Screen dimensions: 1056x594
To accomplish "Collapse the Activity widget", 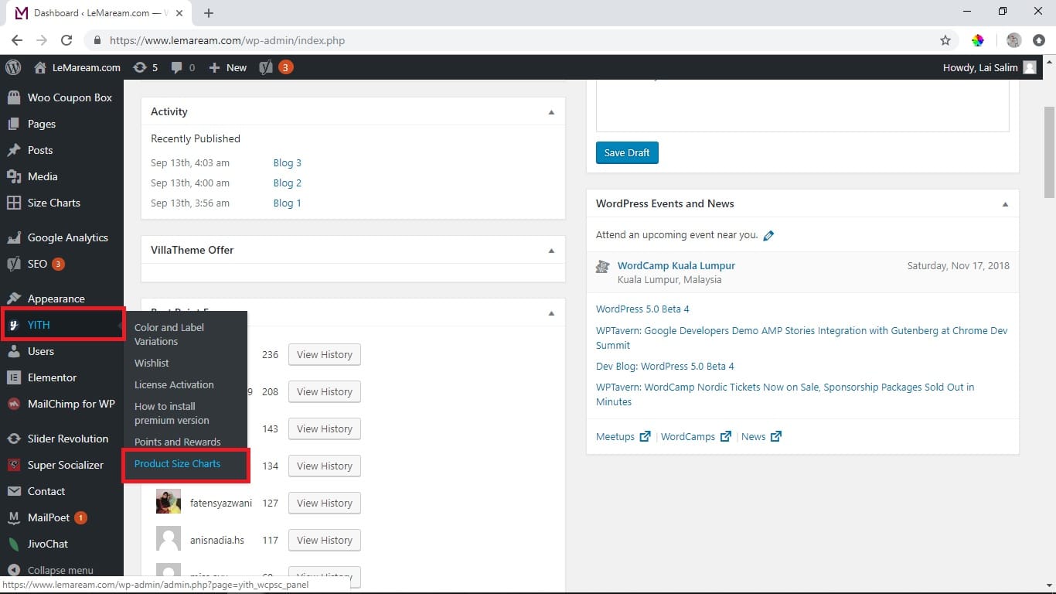I will click(x=551, y=112).
